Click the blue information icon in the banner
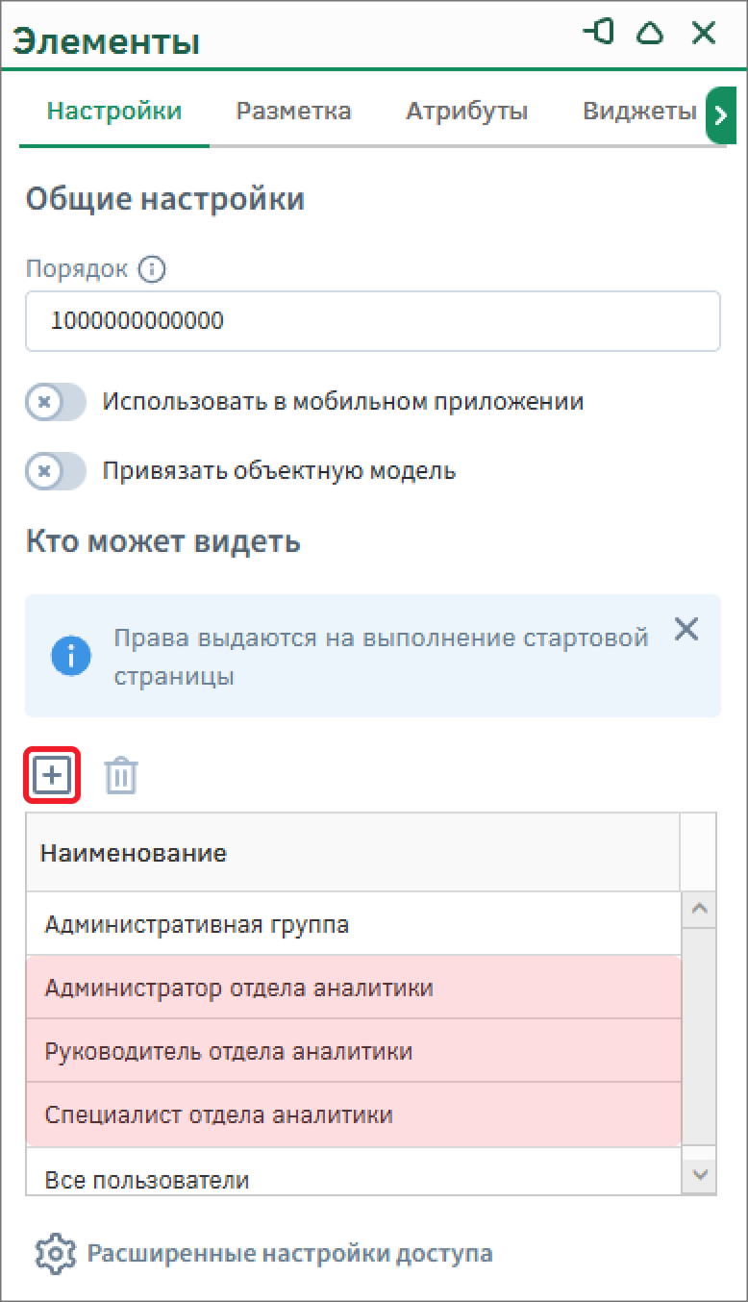This screenshot has height=1302, width=748. 71,657
